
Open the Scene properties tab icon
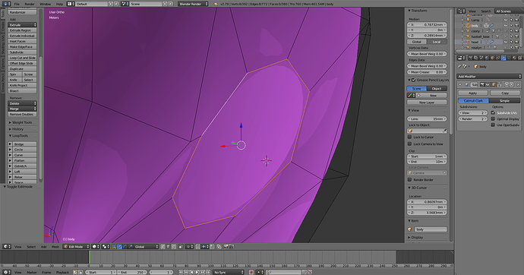click(481, 58)
